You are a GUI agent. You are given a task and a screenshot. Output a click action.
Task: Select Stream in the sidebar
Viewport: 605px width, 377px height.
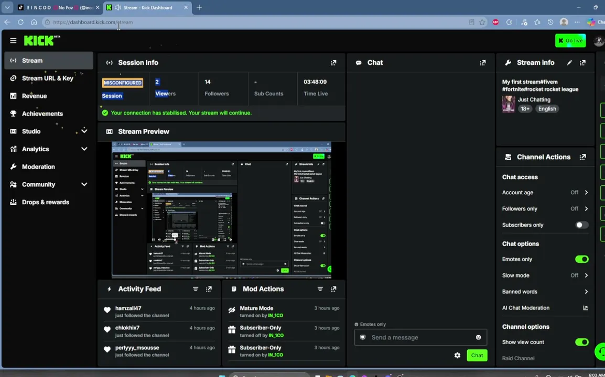point(49,61)
